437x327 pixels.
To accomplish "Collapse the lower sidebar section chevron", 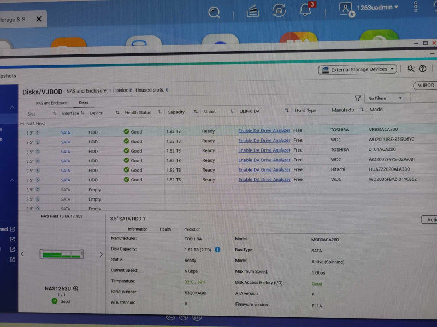I will coord(12,181).
